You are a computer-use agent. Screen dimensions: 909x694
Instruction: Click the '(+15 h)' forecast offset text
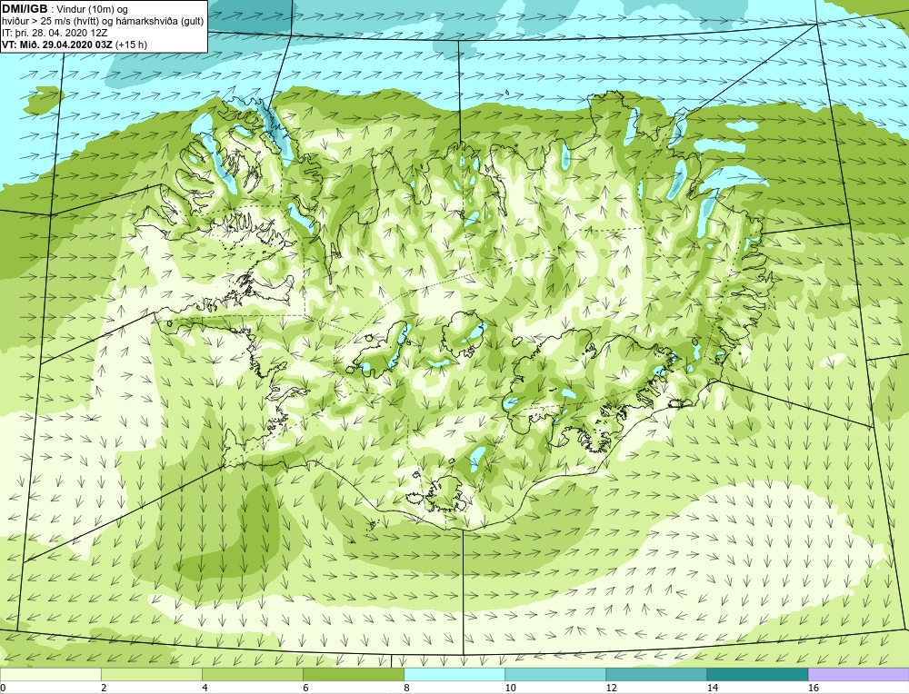tap(132, 45)
